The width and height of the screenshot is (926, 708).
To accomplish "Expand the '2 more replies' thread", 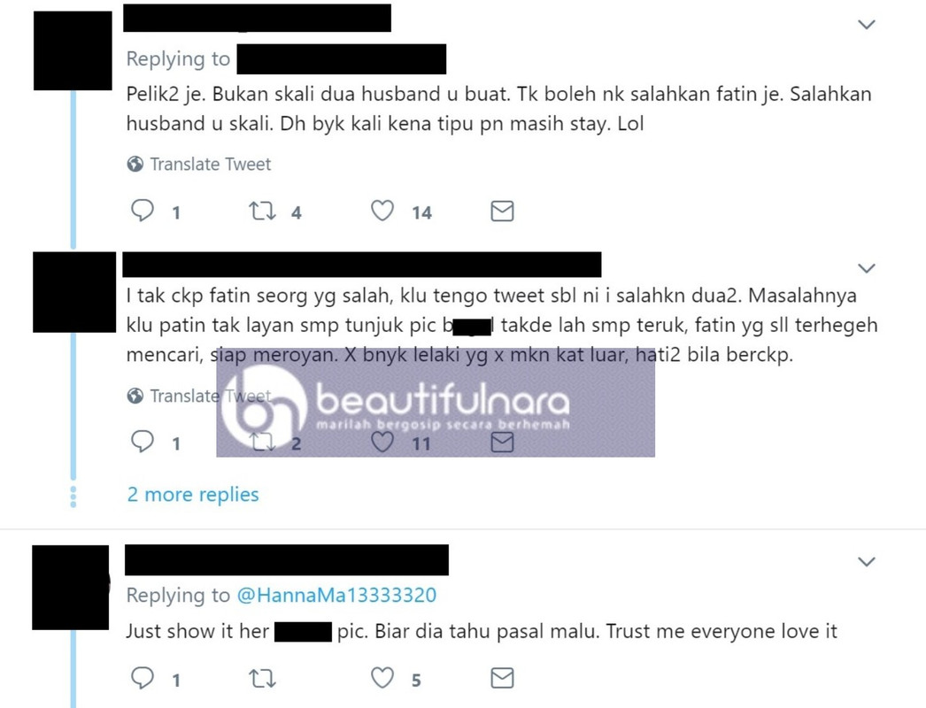I will point(193,494).
